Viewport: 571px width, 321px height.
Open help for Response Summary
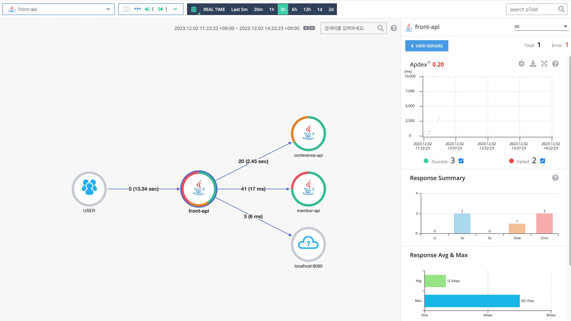555,178
